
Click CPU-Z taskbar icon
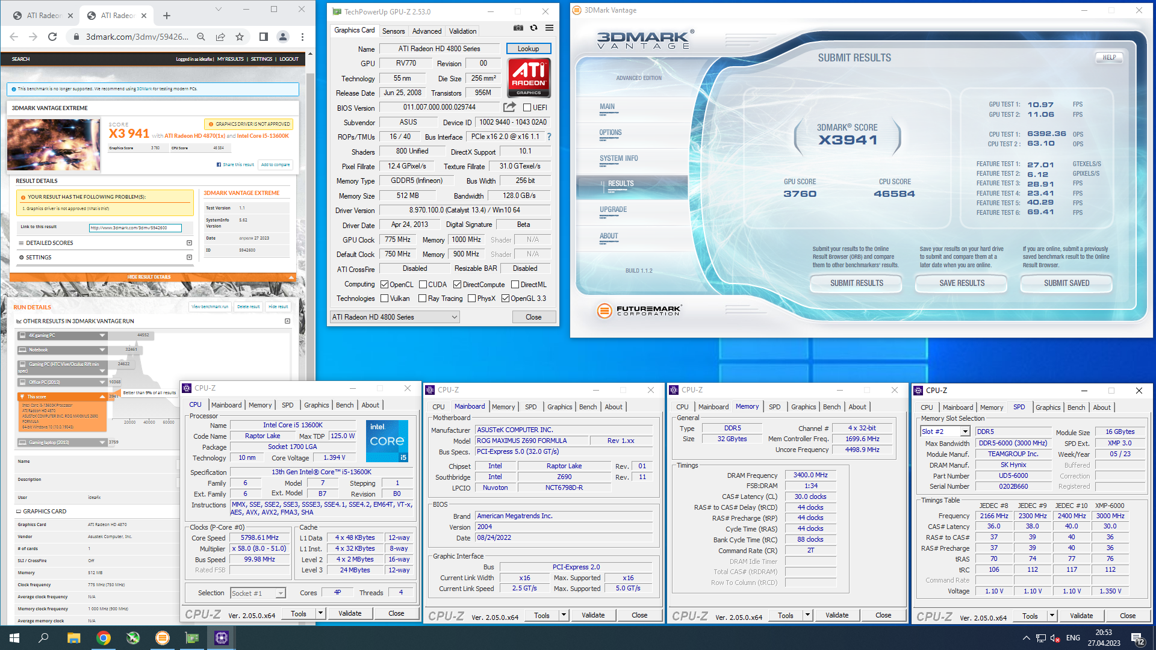click(222, 638)
